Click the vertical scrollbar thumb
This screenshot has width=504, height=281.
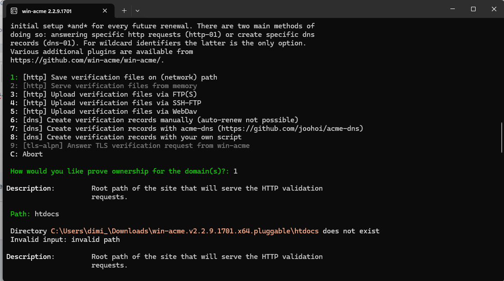[x=501, y=138]
